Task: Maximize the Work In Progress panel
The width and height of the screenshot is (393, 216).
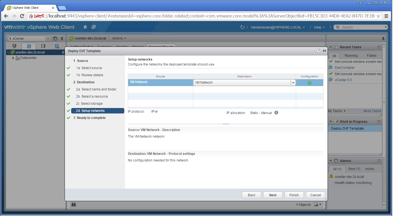Action: (379, 122)
